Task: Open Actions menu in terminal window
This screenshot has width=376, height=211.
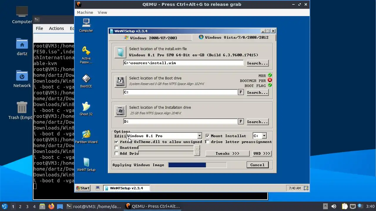Action: pos(56,28)
